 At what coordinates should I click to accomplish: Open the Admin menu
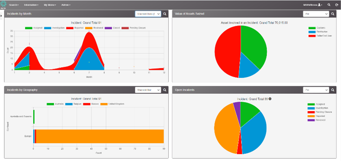(x=66, y=5)
